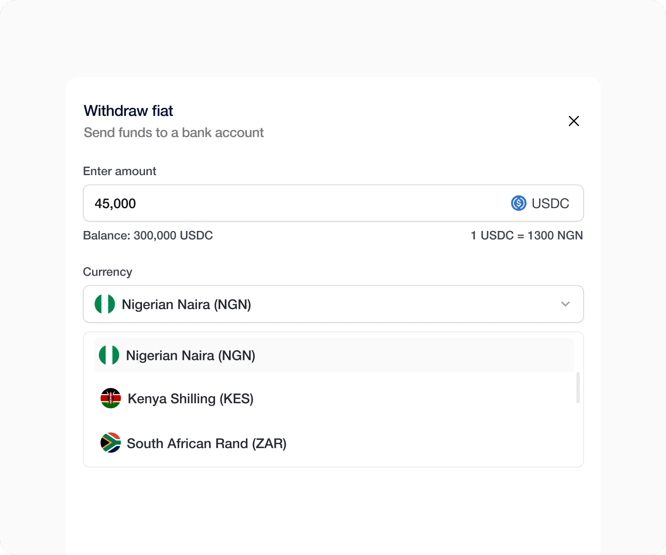The width and height of the screenshot is (666, 555).
Task: Click the Kenya flag icon
Action: tap(111, 398)
